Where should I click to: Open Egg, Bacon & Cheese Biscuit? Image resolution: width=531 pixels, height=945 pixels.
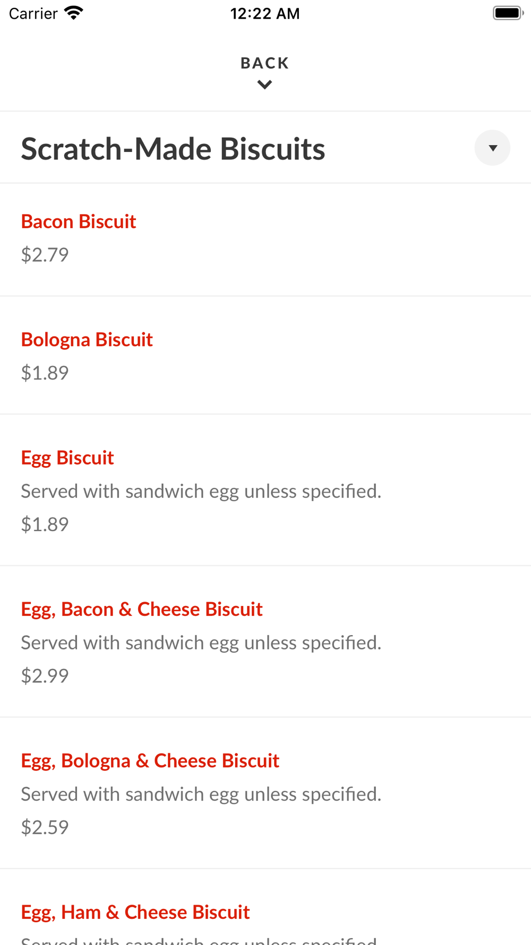click(142, 609)
